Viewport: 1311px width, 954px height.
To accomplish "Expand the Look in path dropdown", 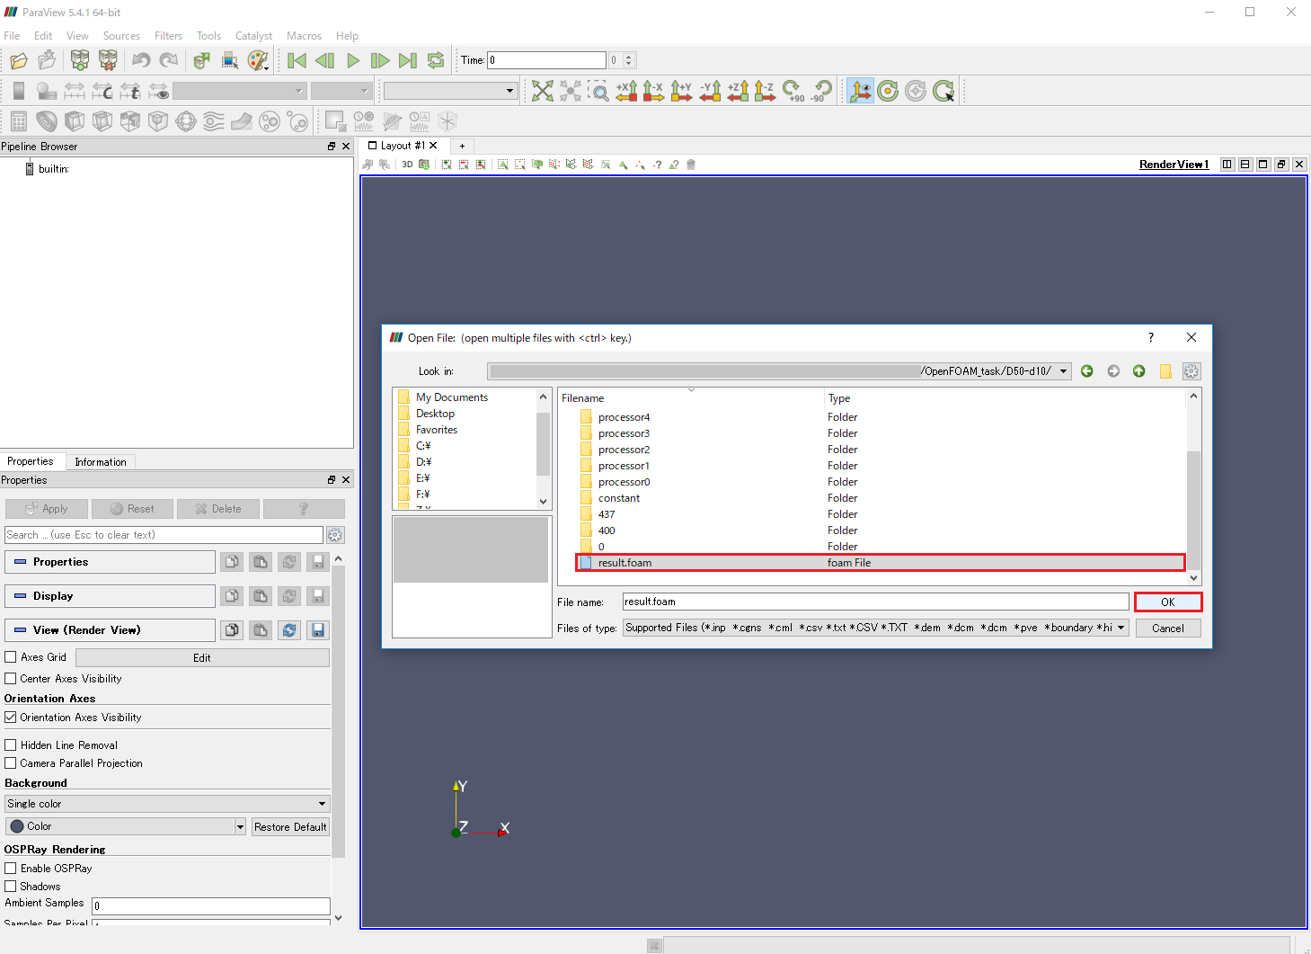I will coord(1064,371).
